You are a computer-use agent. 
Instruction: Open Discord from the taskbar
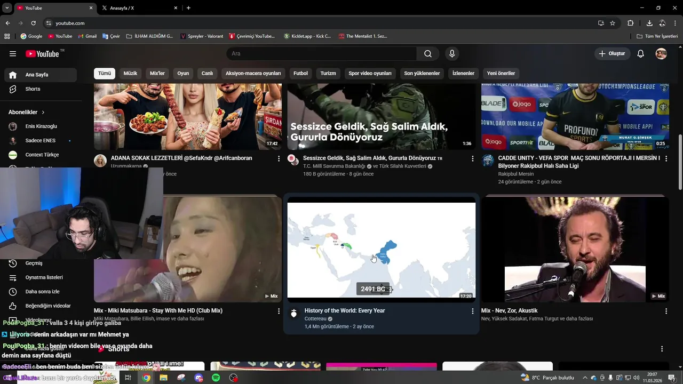pos(198,378)
